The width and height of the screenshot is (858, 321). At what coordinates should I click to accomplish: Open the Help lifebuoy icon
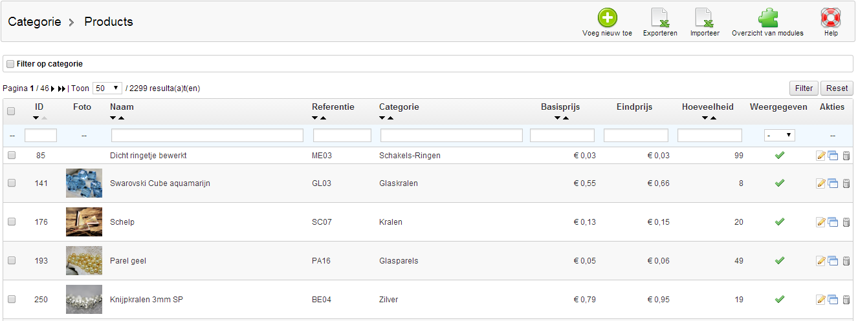[831, 18]
